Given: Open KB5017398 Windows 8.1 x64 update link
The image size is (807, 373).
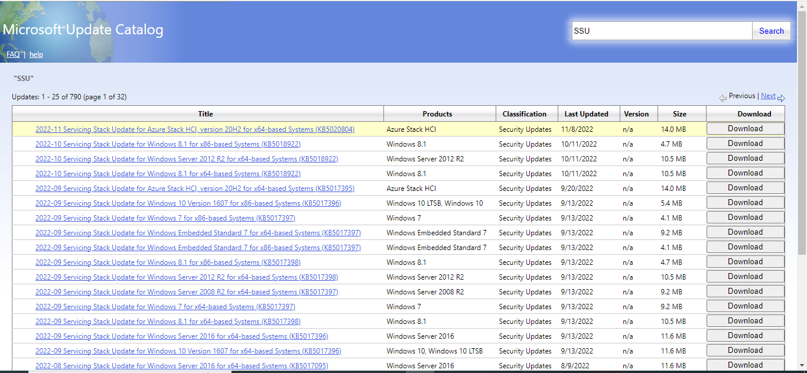Looking at the screenshot, I should click(168, 322).
